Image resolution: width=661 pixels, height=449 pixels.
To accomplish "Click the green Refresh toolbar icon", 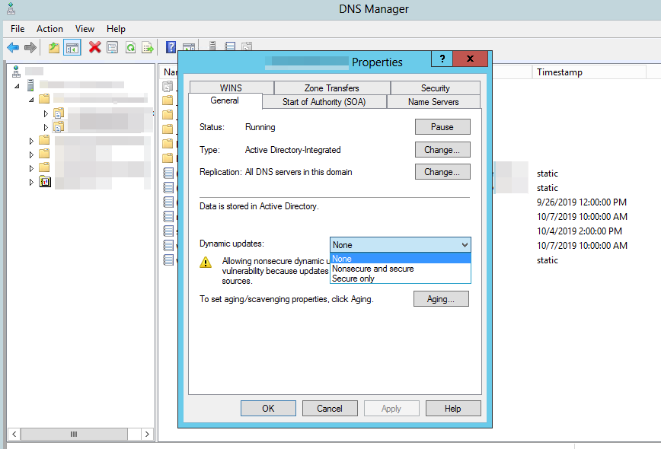I will pyautogui.click(x=130, y=48).
